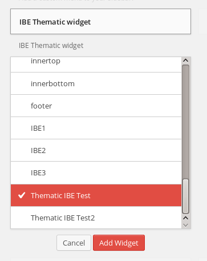Image resolution: width=207 pixels, height=261 pixels.
Task: Cancel adding the widget
Action: [x=74, y=243]
